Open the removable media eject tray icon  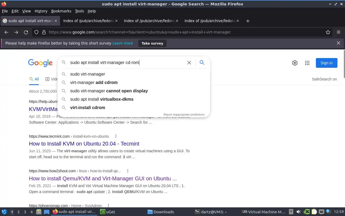click(291, 212)
